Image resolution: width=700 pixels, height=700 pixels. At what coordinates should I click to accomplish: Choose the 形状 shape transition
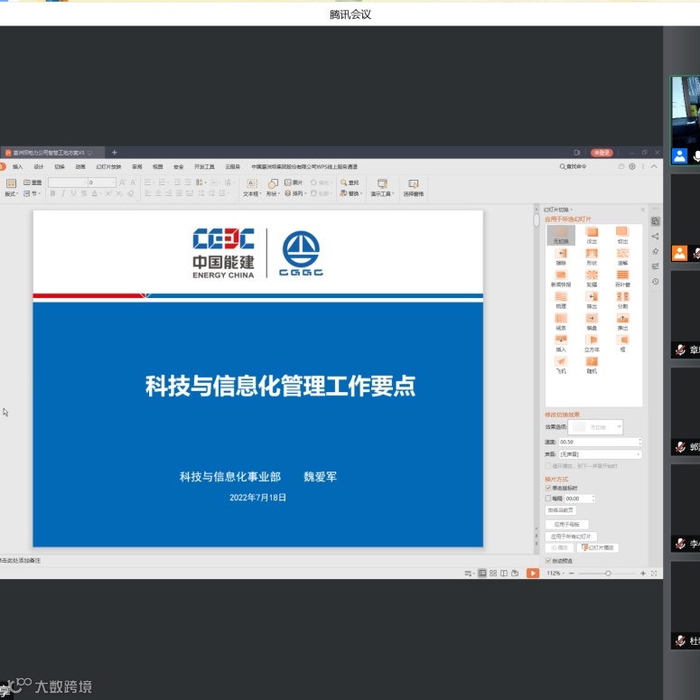click(592, 257)
